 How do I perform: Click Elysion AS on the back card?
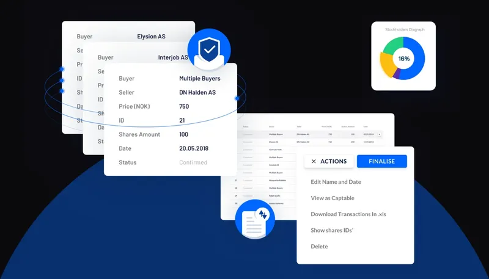(151, 37)
